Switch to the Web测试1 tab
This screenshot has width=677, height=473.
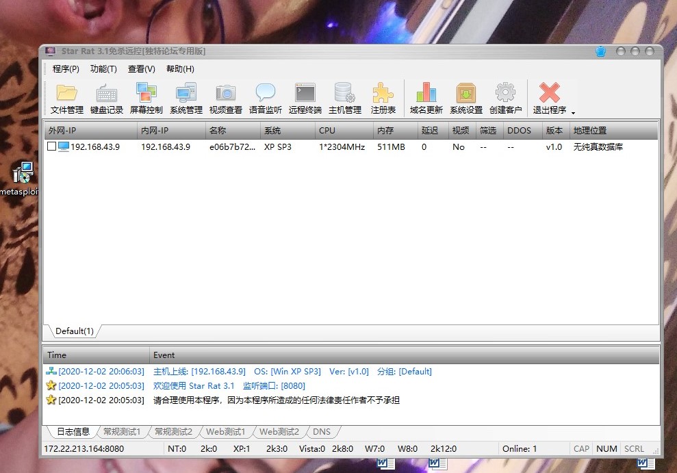225,431
